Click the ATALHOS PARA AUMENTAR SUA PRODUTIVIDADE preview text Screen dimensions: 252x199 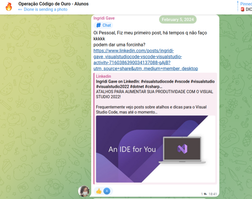pos(155,94)
